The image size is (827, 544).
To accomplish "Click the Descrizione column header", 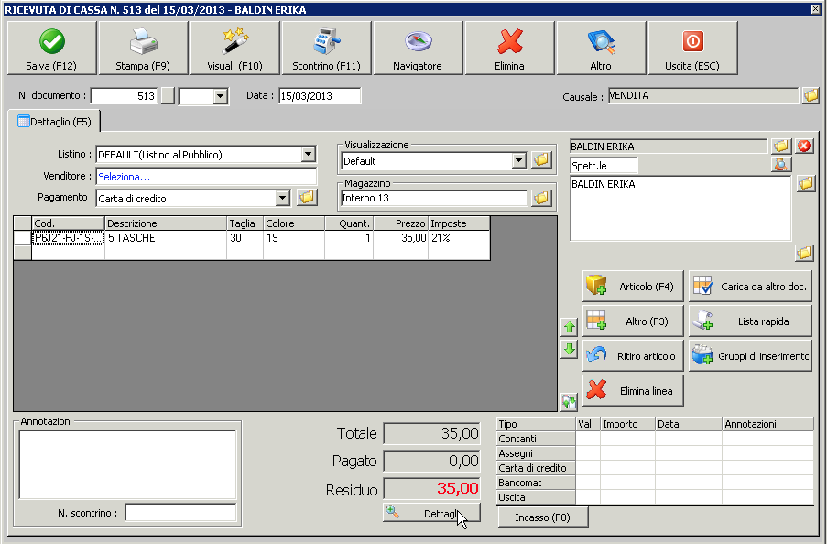I will [166, 223].
